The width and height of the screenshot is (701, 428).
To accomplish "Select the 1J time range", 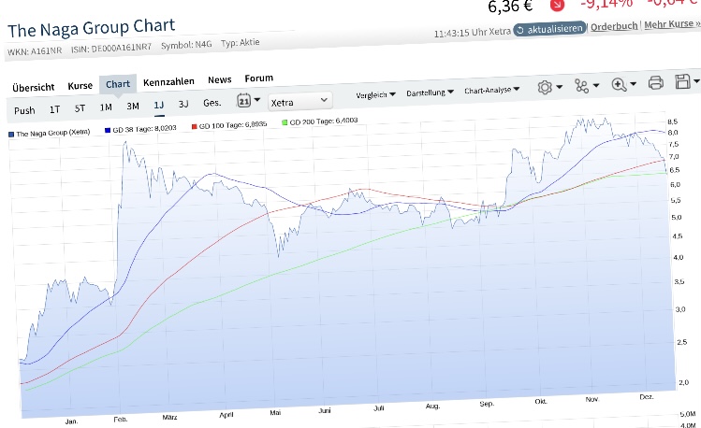I will [x=158, y=105].
